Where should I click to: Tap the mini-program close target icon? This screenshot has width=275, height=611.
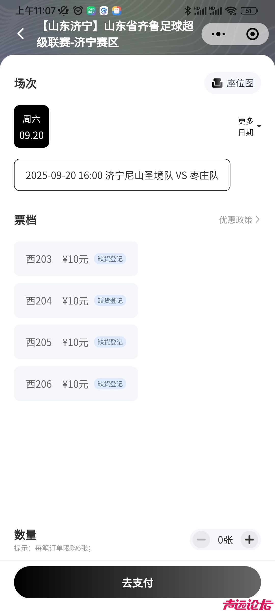click(x=252, y=34)
